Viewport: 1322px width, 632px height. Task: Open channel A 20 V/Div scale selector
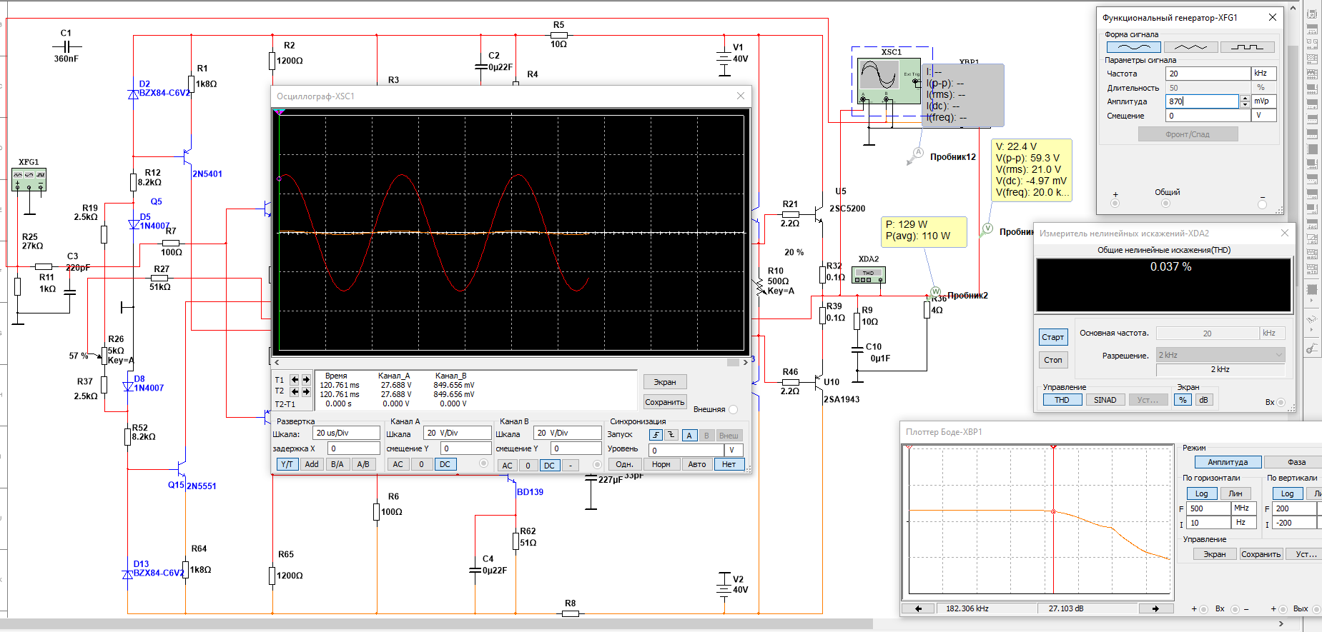(457, 433)
